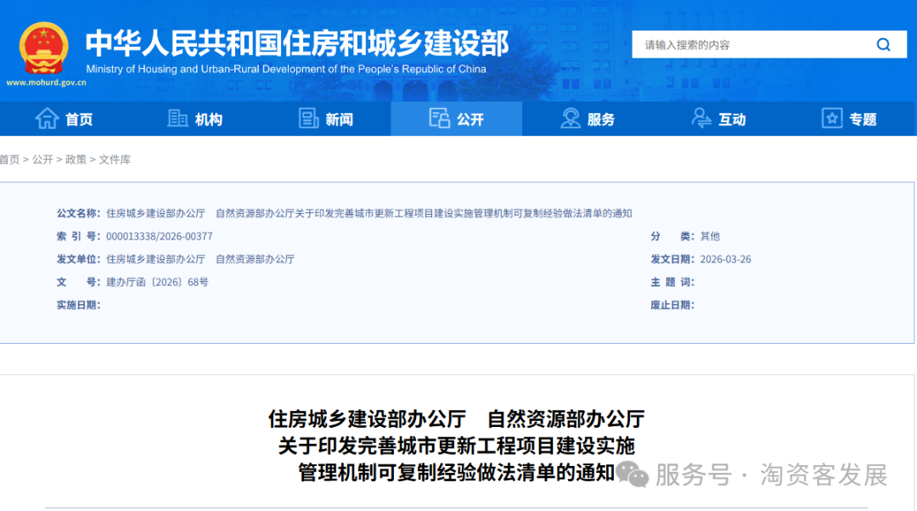The width and height of the screenshot is (917, 511).
Task: Click the national emblem logo
Action: pos(43,48)
